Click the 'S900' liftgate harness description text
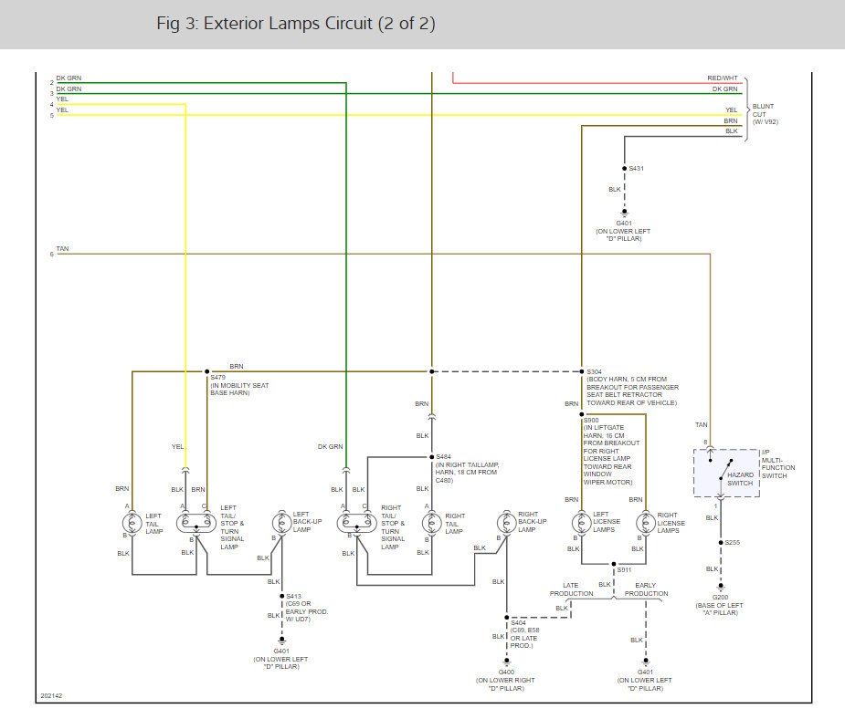Image resolution: width=845 pixels, height=719 pixels. tap(611, 454)
